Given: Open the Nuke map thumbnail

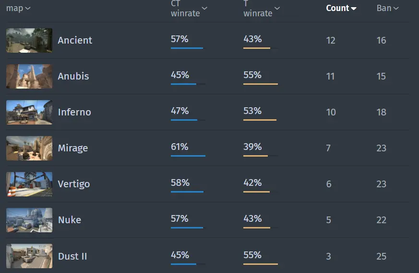Looking at the screenshot, I should coord(29,220).
